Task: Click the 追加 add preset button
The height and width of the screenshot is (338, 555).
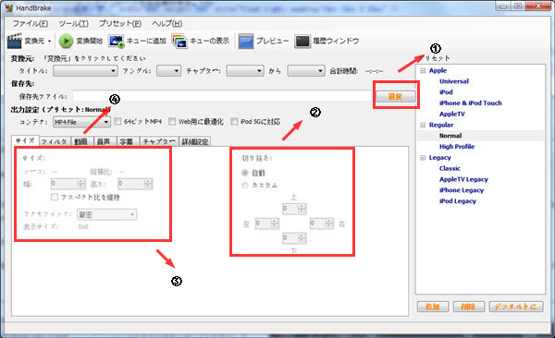Action: 433,307
